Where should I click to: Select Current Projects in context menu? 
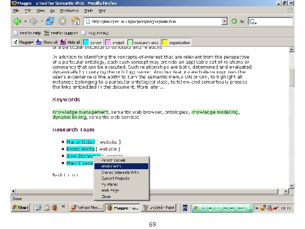[x=122, y=178]
